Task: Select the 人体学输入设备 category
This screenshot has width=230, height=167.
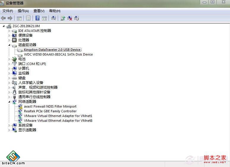Action: (31, 83)
